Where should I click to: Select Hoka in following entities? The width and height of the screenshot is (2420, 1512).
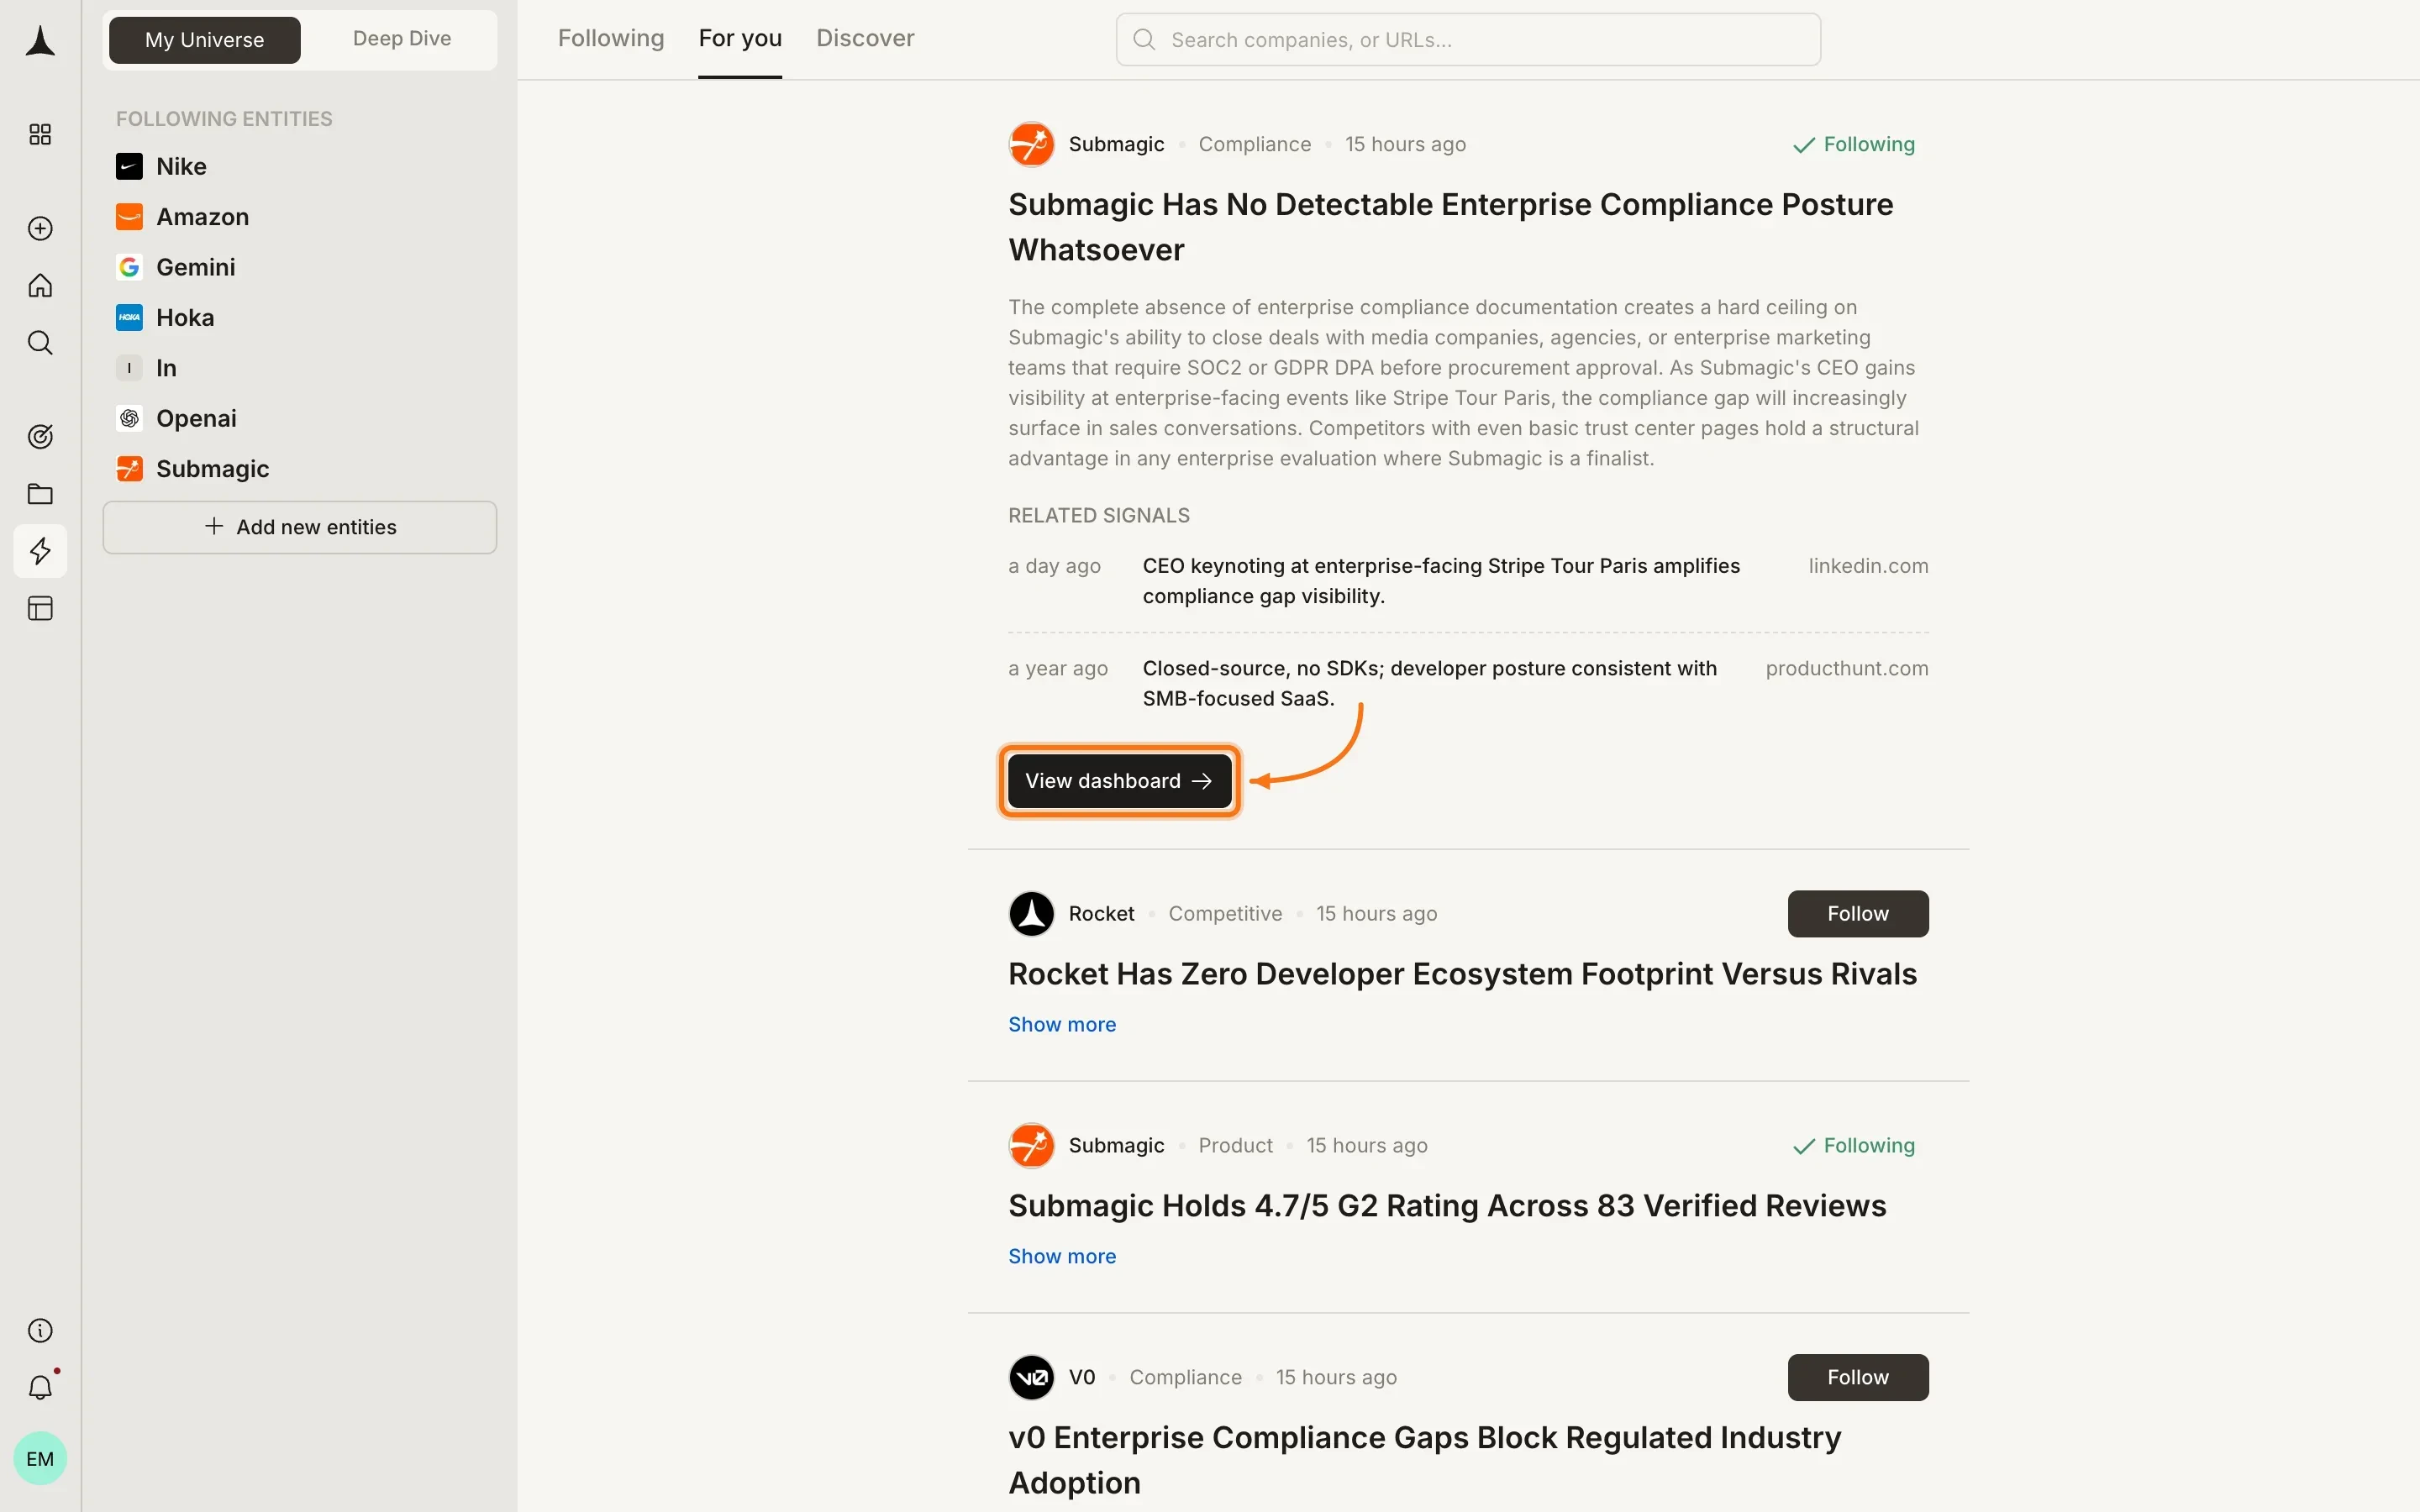[185, 317]
